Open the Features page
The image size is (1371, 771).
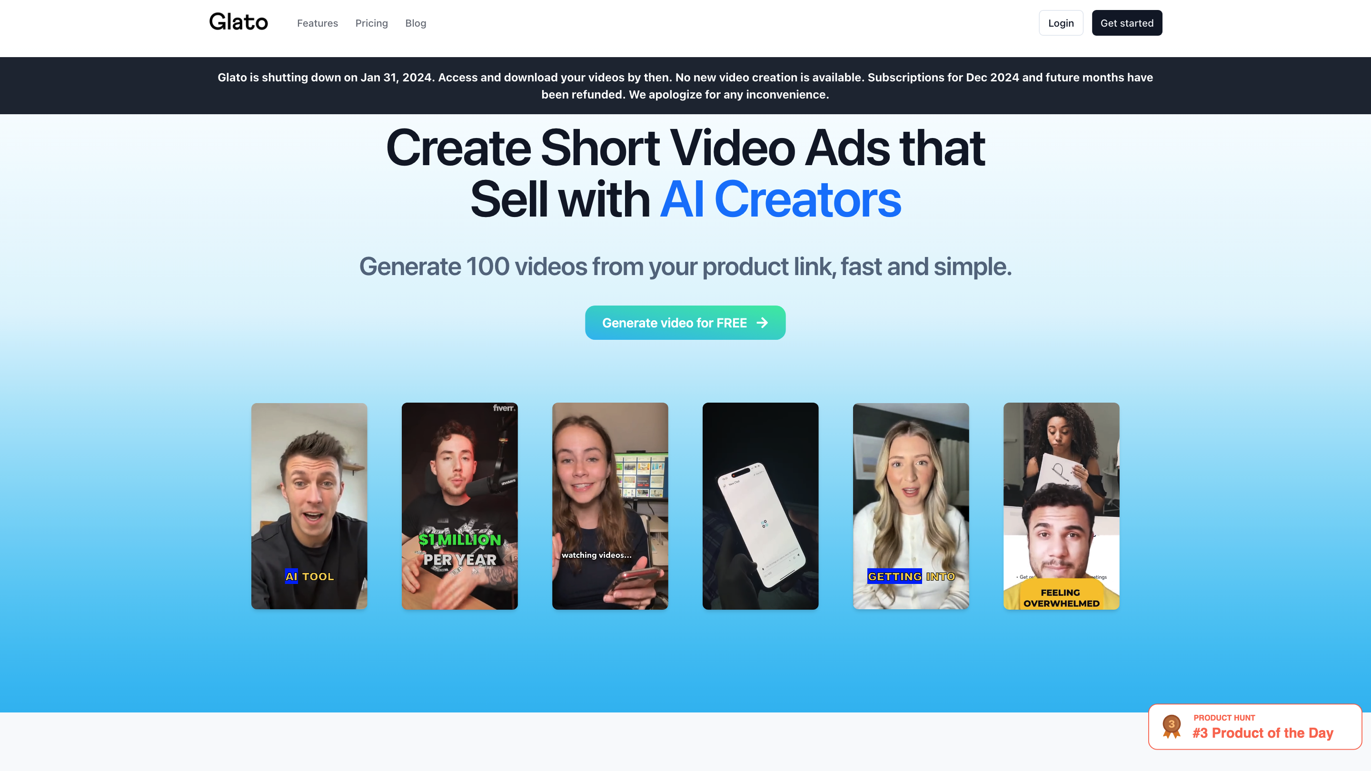(x=317, y=23)
